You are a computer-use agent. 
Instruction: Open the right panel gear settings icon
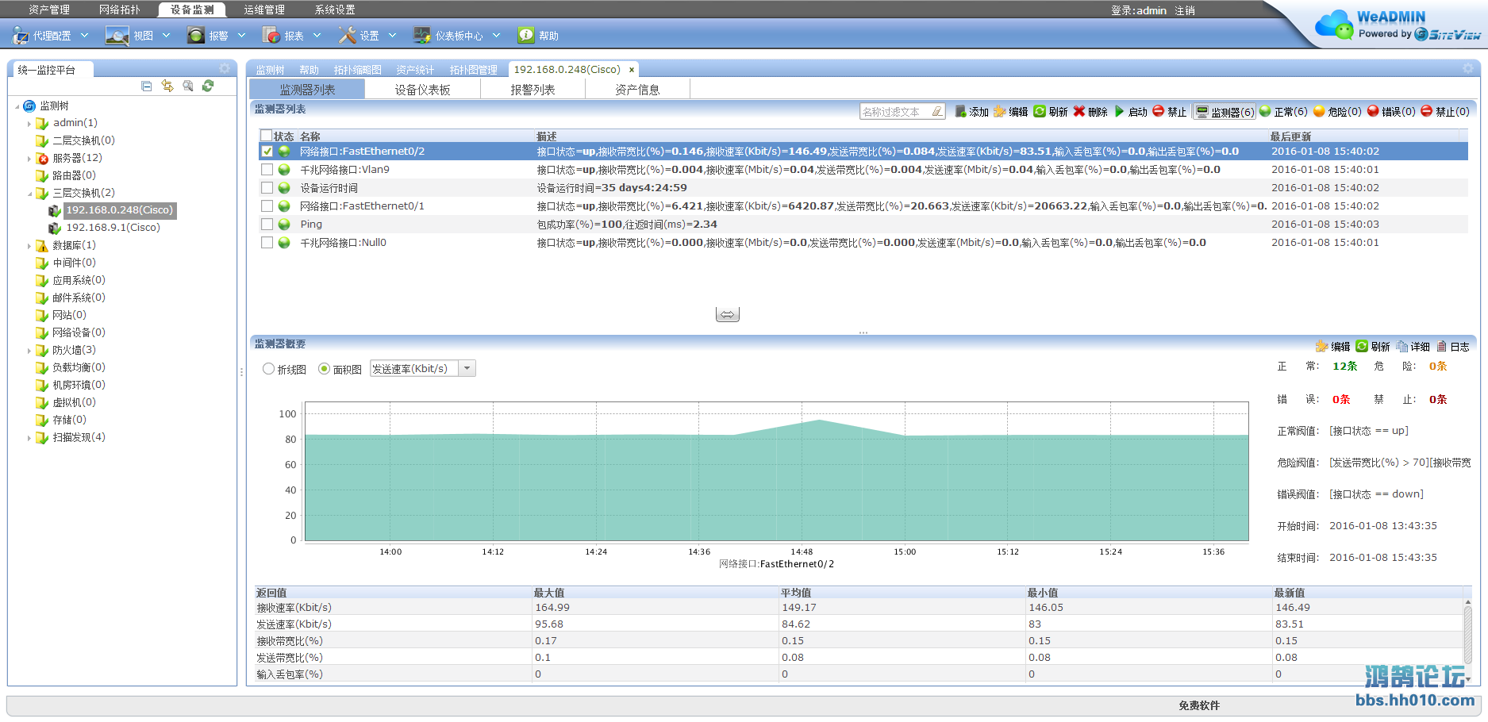click(x=1468, y=68)
